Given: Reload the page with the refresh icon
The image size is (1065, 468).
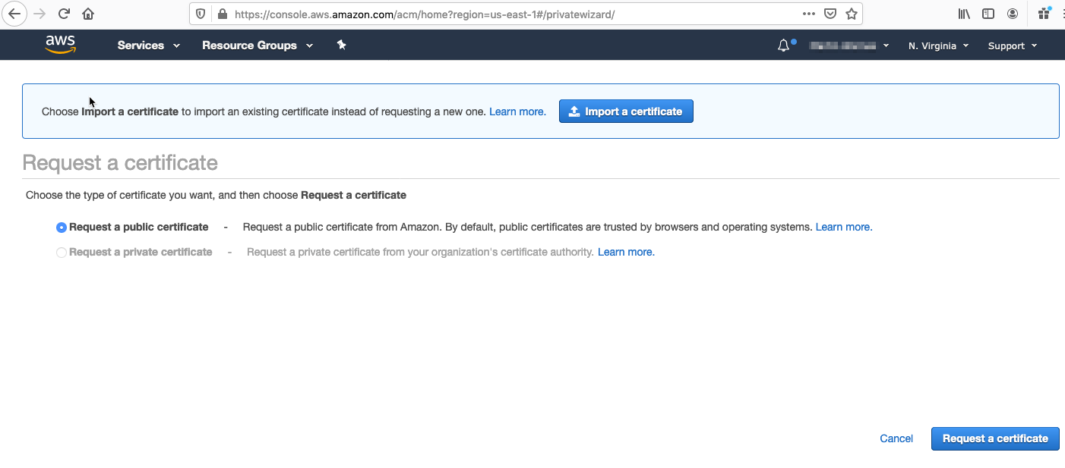Looking at the screenshot, I should tap(65, 14).
